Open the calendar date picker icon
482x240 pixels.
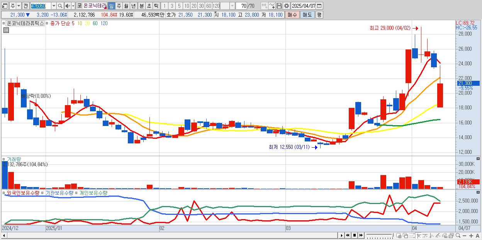319,6
